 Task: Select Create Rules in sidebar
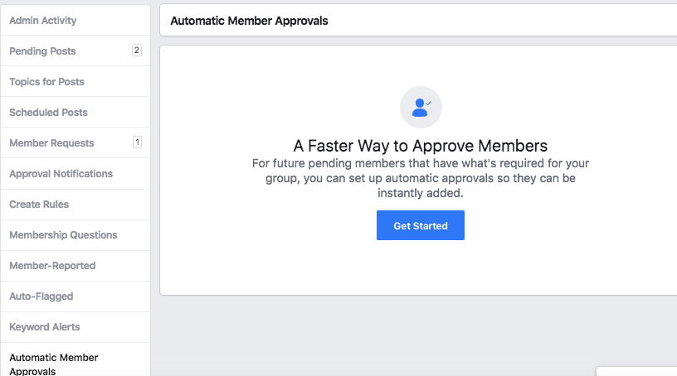click(x=75, y=205)
